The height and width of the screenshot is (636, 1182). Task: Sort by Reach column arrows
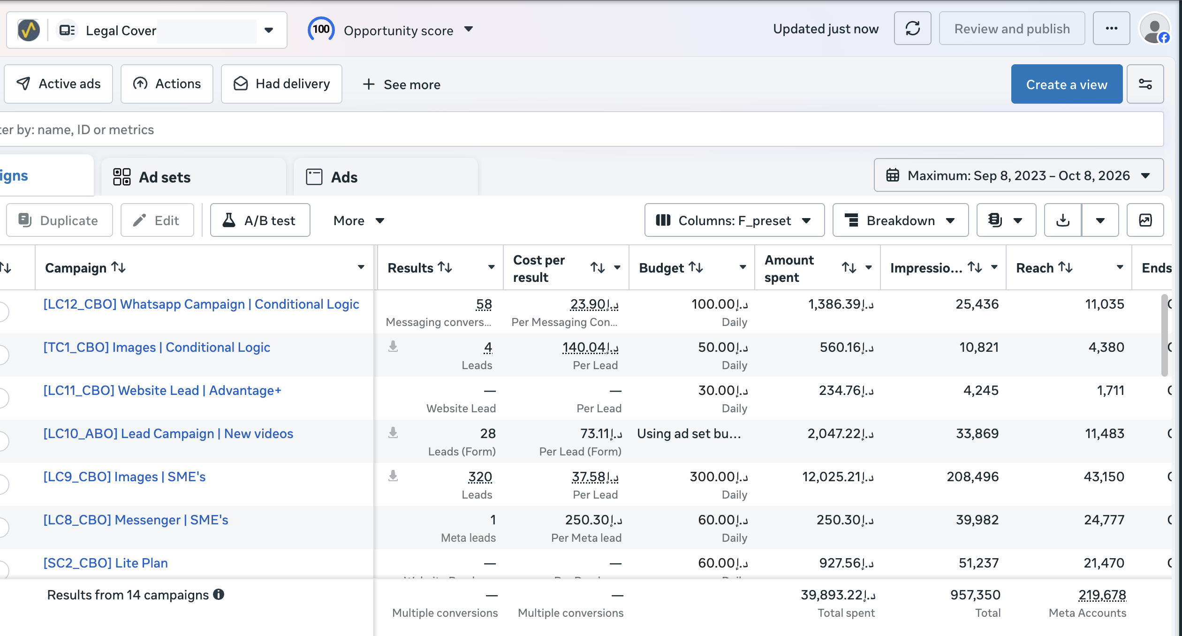pos(1066,267)
